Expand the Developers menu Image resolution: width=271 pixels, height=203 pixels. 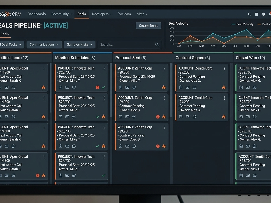coord(102,14)
